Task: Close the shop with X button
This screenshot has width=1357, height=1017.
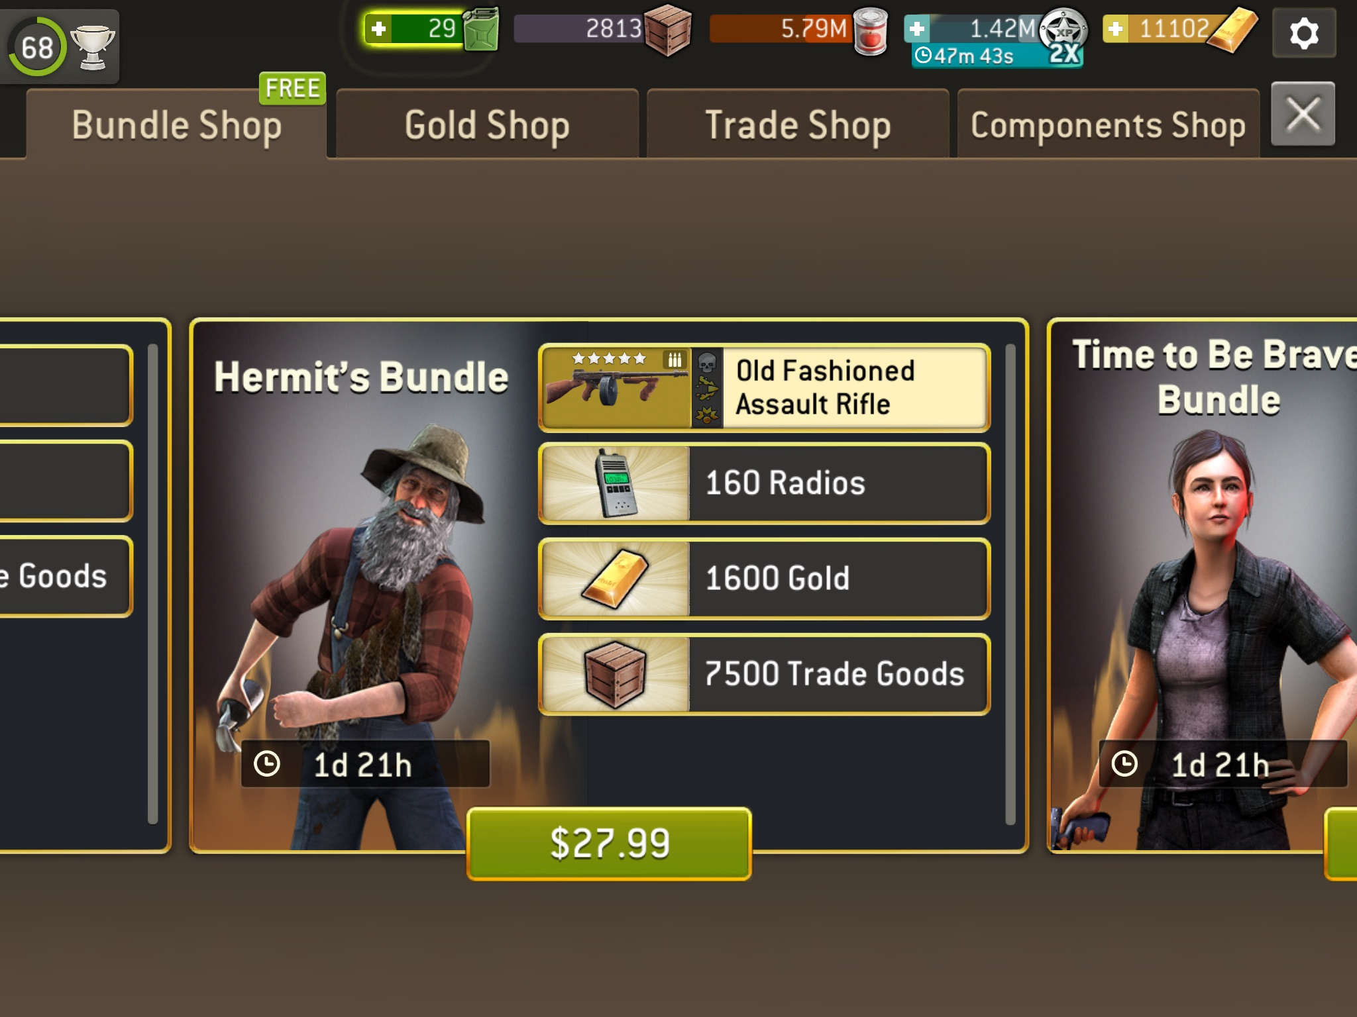Action: pyautogui.click(x=1303, y=115)
